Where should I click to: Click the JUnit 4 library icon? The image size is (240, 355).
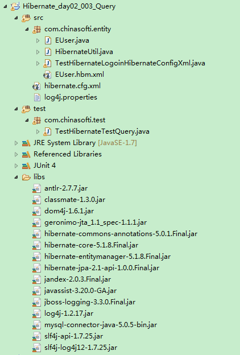click(x=26, y=166)
